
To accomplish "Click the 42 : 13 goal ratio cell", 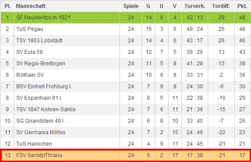I will click(195, 18).
